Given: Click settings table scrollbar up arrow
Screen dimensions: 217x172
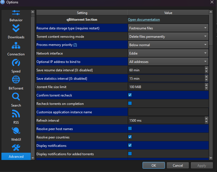Looking at the screenshot, I should pos(211,12).
